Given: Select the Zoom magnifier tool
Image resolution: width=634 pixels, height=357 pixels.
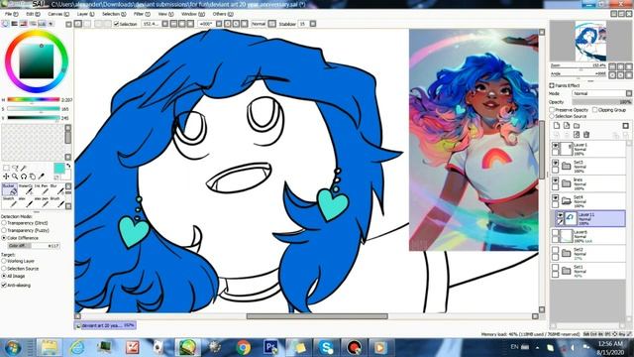Looking at the screenshot, I should coord(15,177).
